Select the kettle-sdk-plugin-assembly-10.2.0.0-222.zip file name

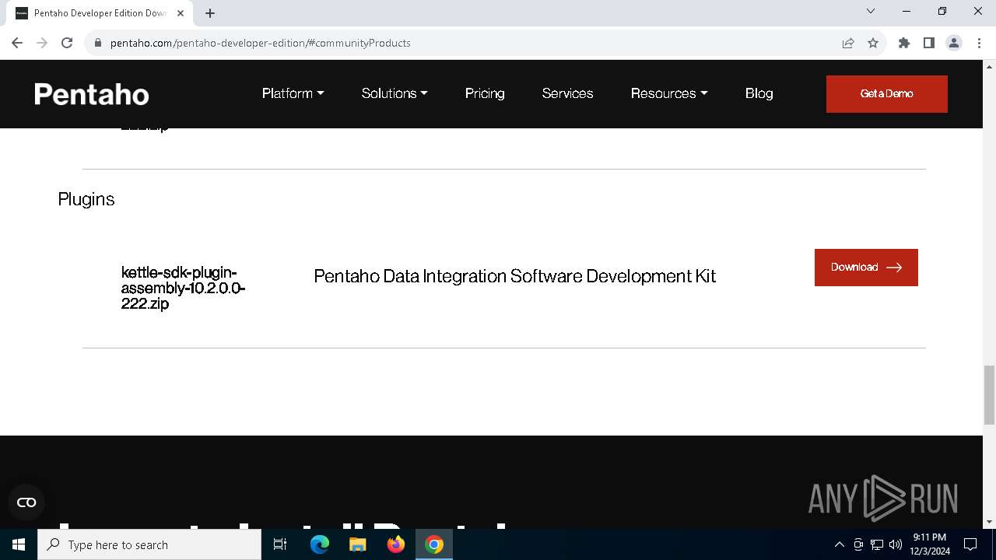click(183, 288)
